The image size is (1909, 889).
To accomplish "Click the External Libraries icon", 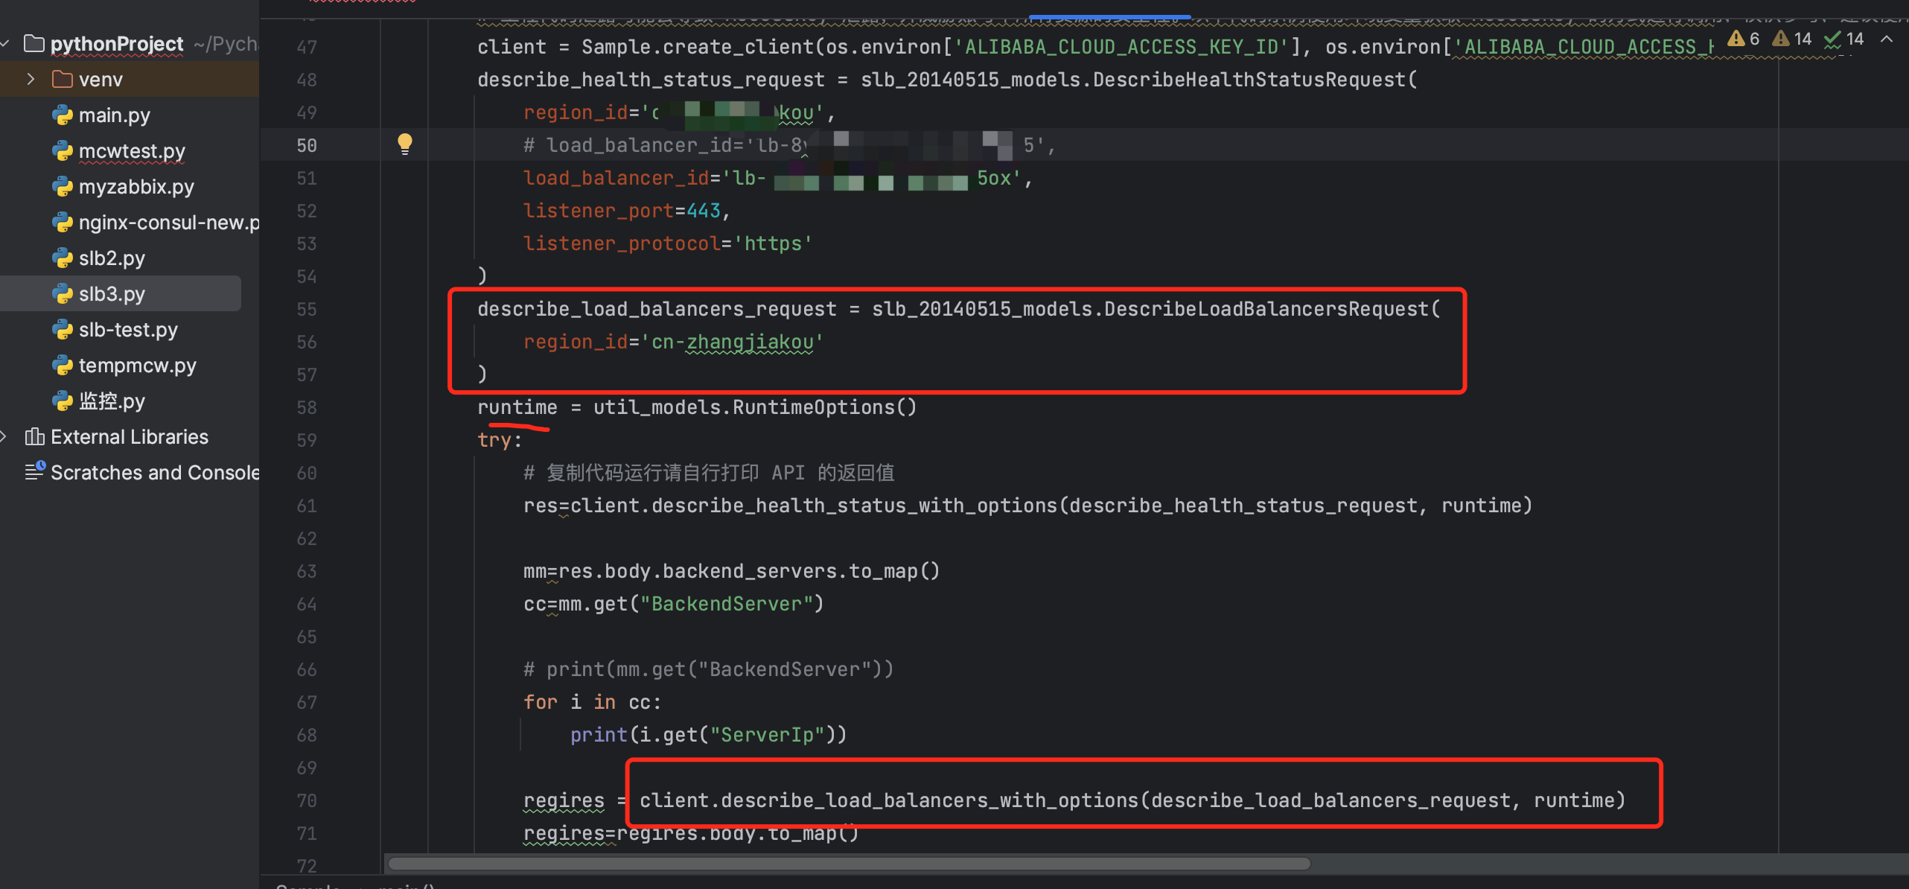I will [34, 437].
